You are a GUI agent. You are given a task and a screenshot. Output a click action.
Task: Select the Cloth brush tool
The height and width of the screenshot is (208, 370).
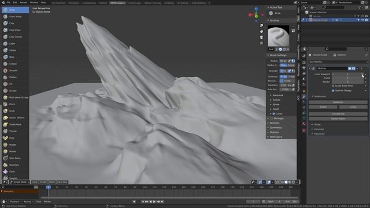16,172
